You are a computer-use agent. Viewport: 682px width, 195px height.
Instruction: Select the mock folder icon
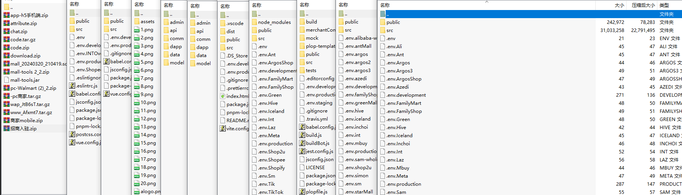pos(302,38)
